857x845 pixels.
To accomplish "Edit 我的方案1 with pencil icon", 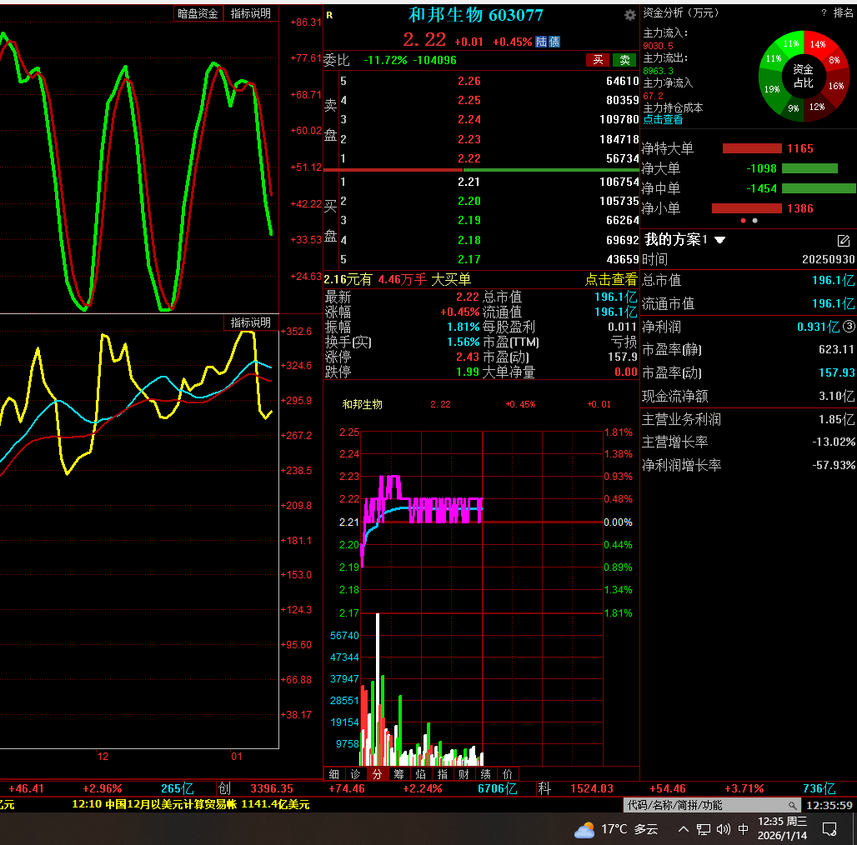I will click(843, 240).
